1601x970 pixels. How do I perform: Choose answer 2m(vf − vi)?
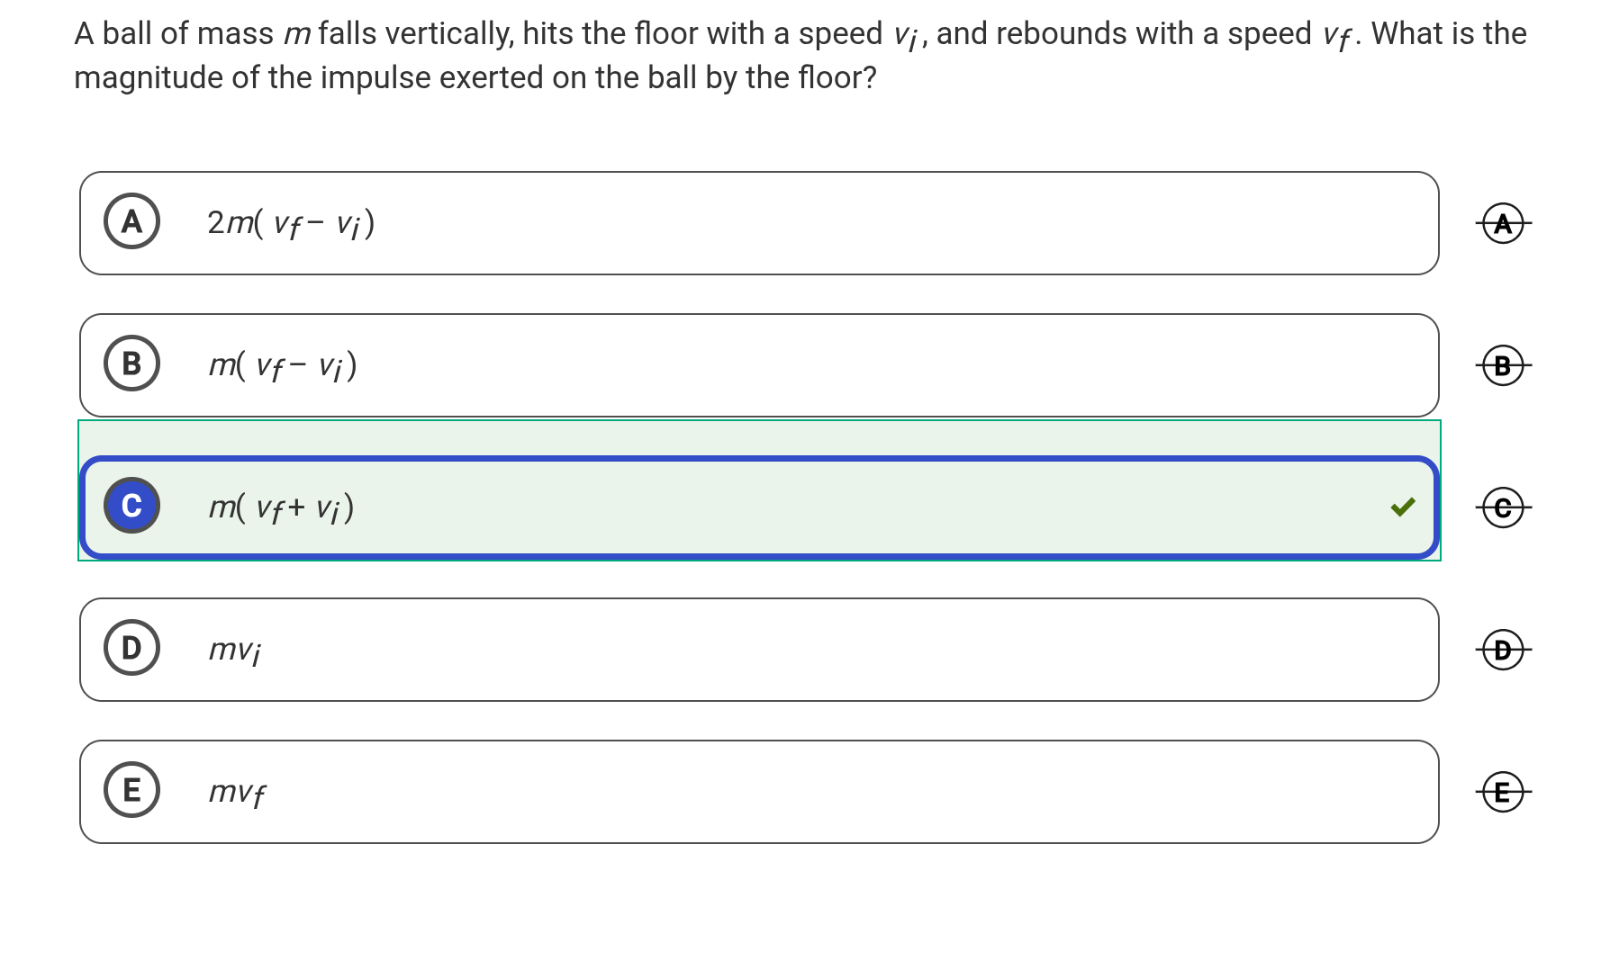(x=290, y=223)
